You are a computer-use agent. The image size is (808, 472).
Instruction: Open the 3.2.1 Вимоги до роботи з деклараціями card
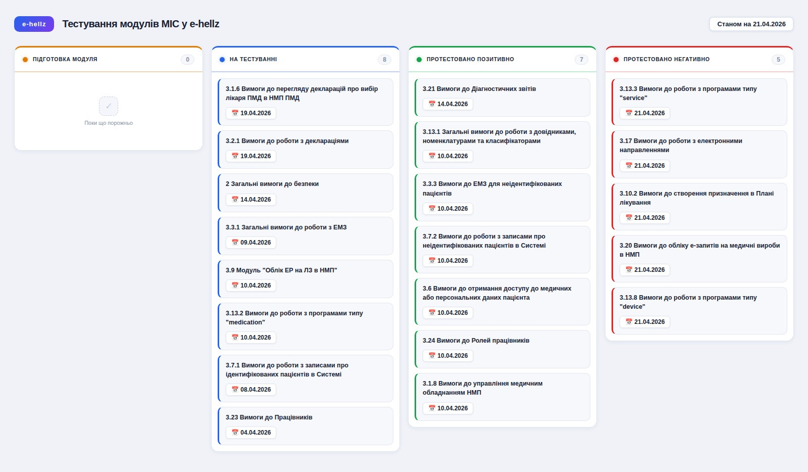305,141
